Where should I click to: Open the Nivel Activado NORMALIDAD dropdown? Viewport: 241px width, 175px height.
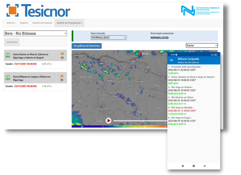(109, 37)
